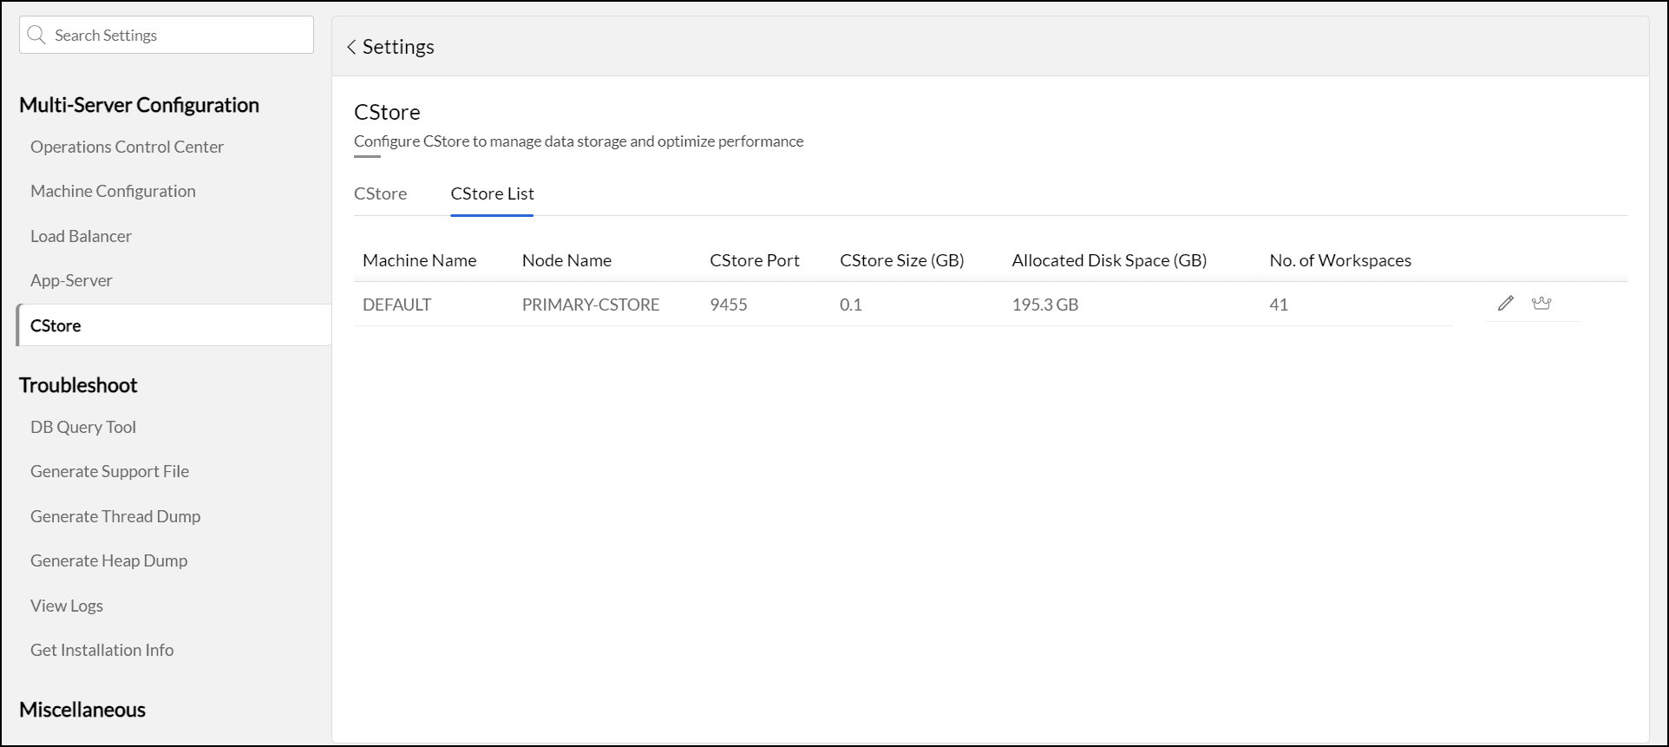Click the magnifier icon in the search box
Screen dimensions: 1669x747
click(36, 35)
